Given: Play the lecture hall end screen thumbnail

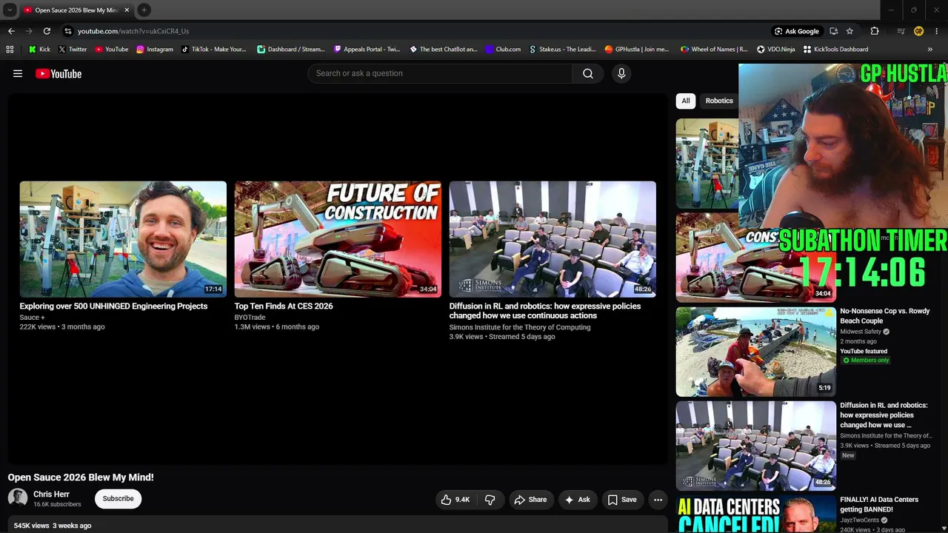Looking at the screenshot, I should (x=553, y=239).
